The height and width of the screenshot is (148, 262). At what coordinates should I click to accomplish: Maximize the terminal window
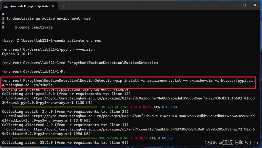(x=244, y=5)
